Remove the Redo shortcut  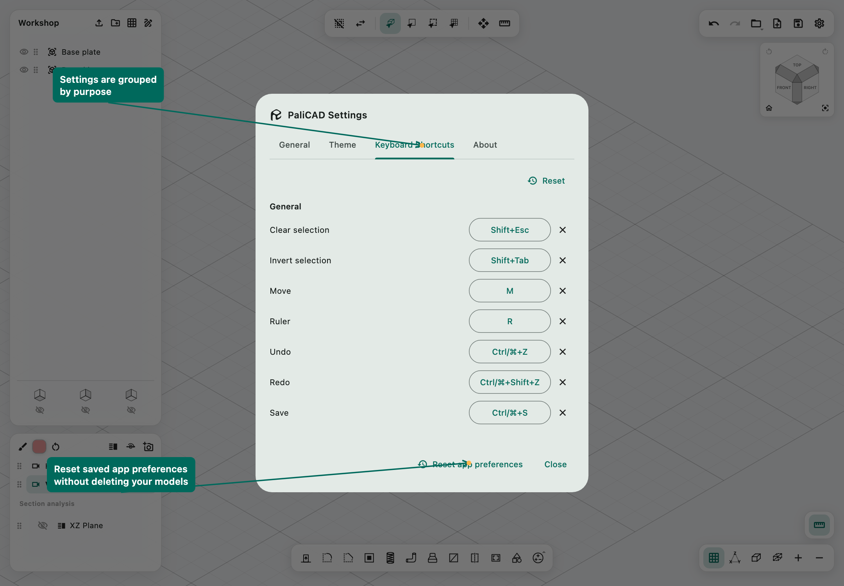(563, 382)
